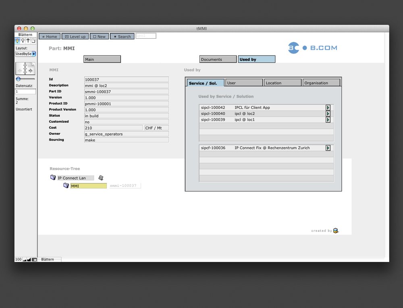
Task: Click edit icon beside IP Connect Lan
Action: [x=101, y=178]
